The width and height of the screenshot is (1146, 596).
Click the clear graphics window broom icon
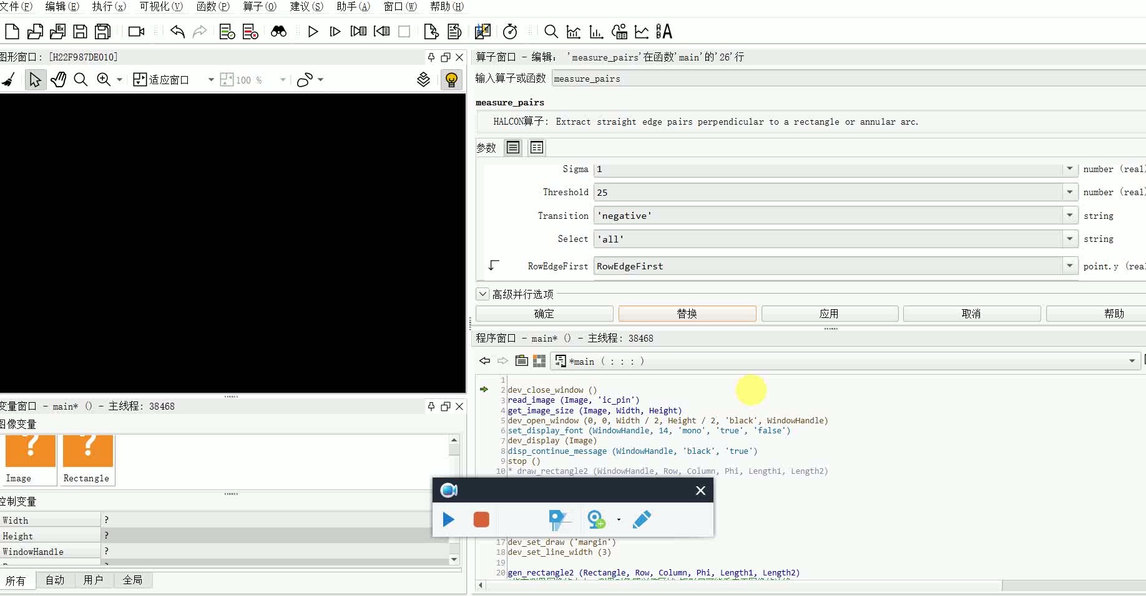tap(9, 80)
